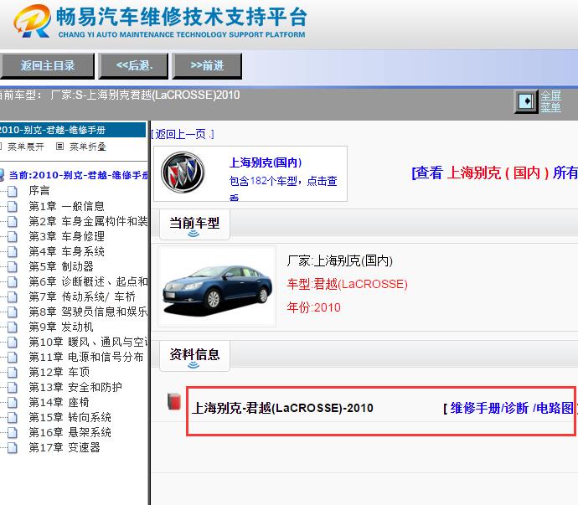The height and width of the screenshot is (505, 578).
Task: Open 第12章 车顶
Action: [59, 373]
